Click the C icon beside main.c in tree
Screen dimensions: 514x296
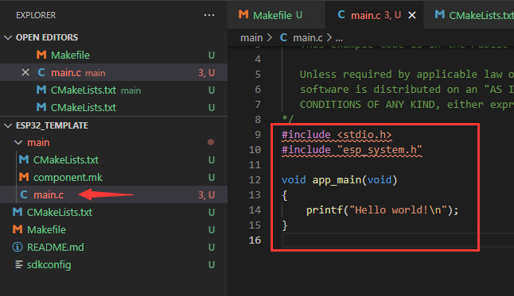tap(24, 194)
